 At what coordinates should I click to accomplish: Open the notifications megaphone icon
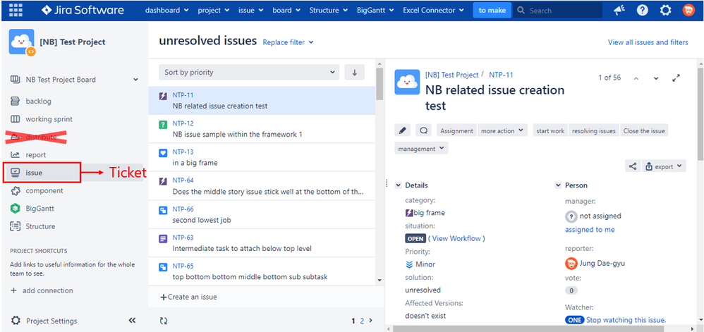[619, 10]
